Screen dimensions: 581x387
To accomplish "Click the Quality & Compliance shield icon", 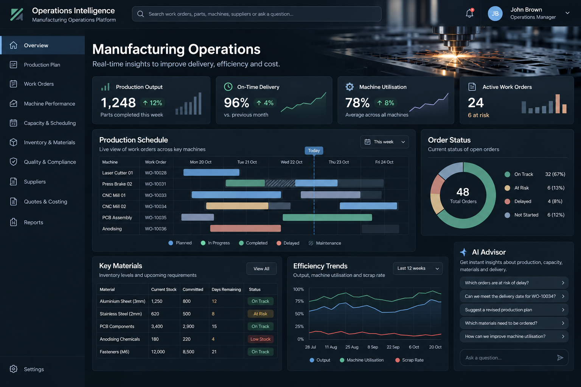I will pos(14,162).
